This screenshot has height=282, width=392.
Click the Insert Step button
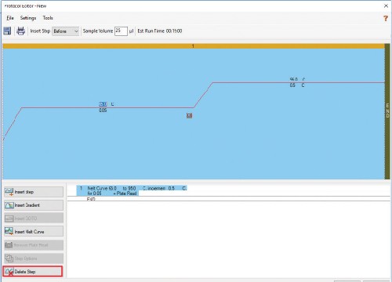tap(34, 192)
